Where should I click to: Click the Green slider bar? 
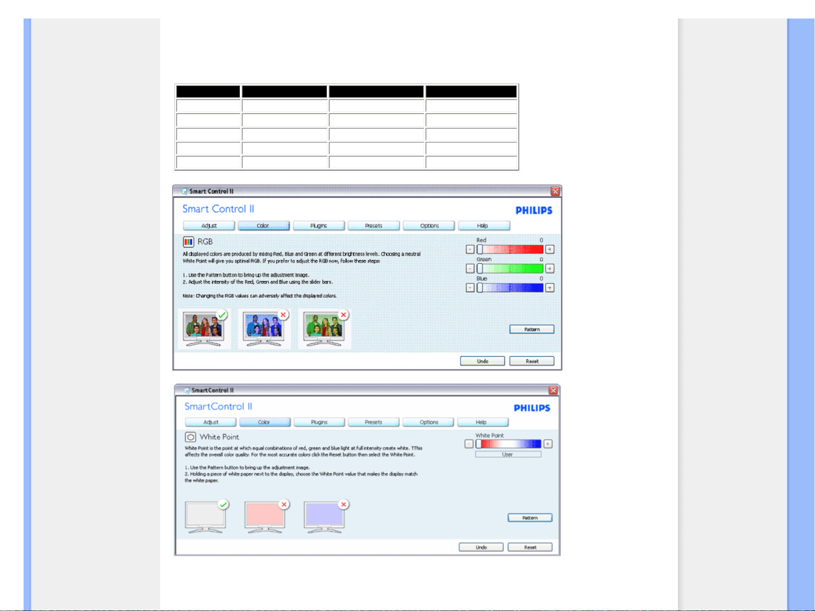[x=510, y=269]
